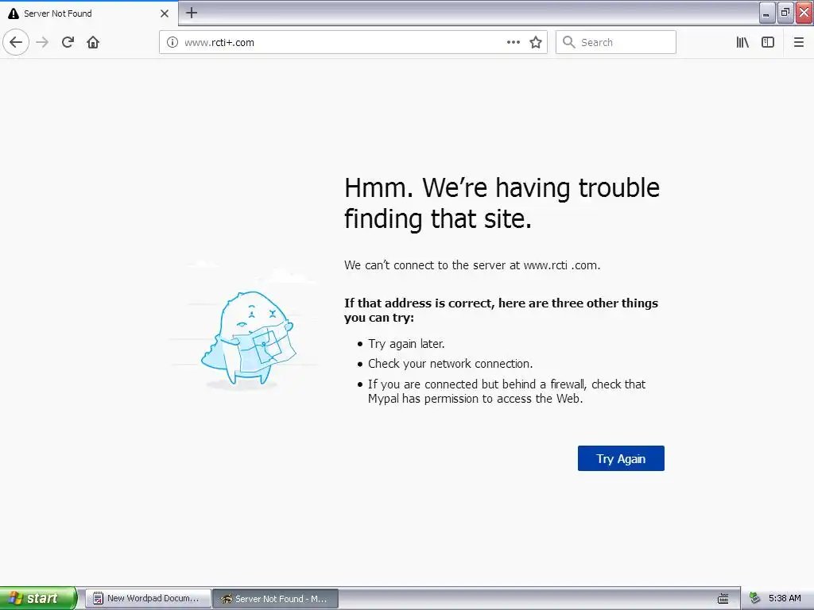Viewport: 814px width, 610px height.
Task: Open the Library icon in toolbar
Action: pos(742,42)
